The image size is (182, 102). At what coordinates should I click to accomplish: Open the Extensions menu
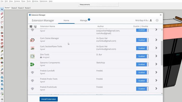43,1
